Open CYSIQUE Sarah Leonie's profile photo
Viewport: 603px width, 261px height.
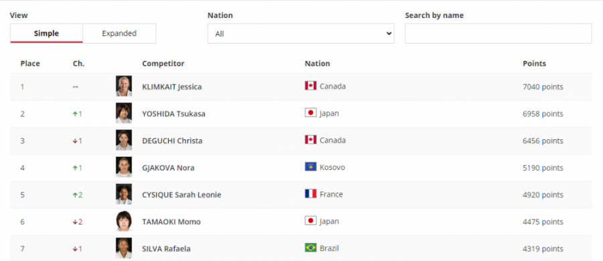[124, 194]
